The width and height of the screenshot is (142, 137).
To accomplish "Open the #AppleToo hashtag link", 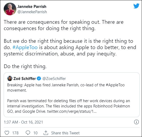I will click(x=25, y=47).
